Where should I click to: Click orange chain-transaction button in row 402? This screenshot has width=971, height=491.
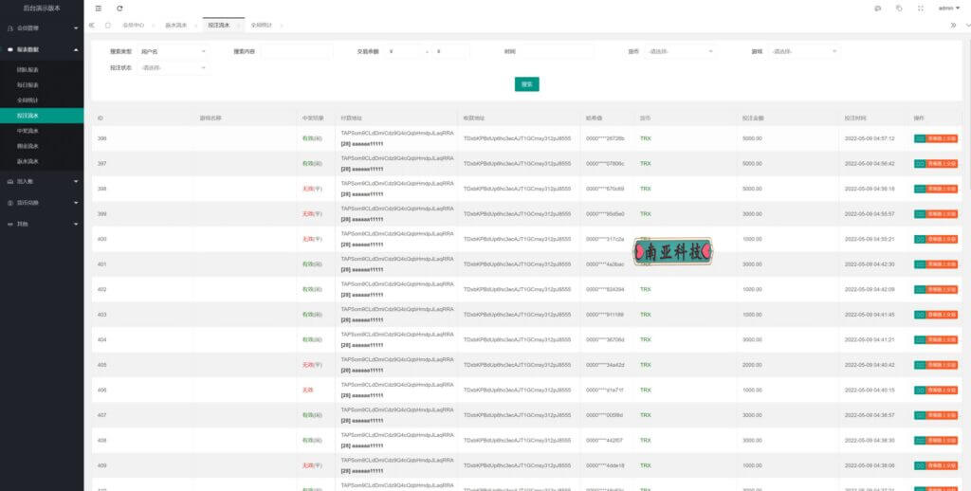942,290
